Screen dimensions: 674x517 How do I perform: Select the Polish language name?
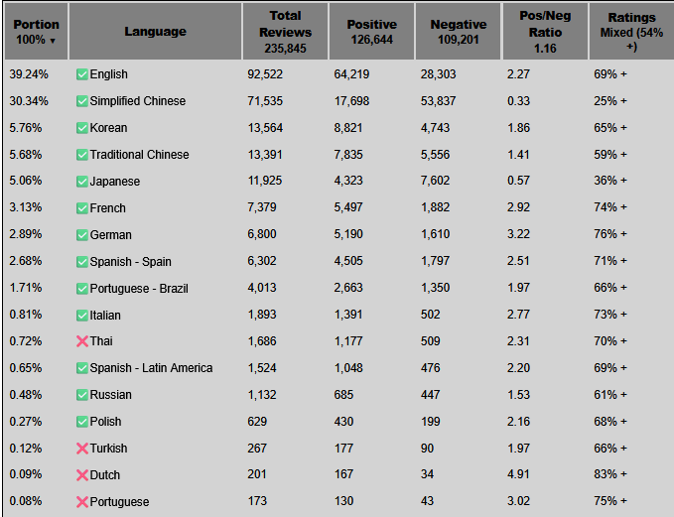click(106, 421)
